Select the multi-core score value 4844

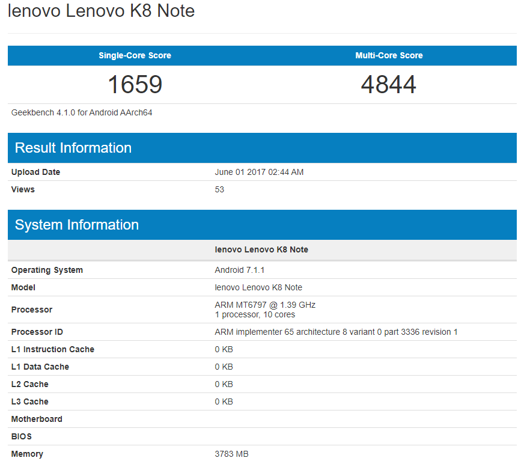pyautogui.click(x=389, y=84)
